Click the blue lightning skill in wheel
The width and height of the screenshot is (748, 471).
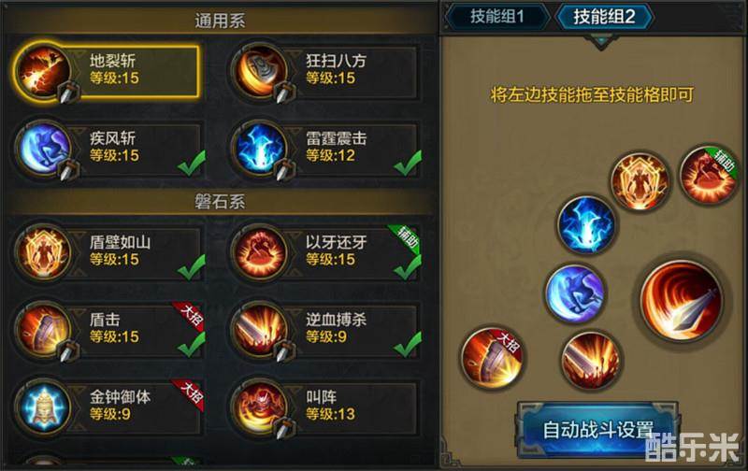(x=586, y=224)
